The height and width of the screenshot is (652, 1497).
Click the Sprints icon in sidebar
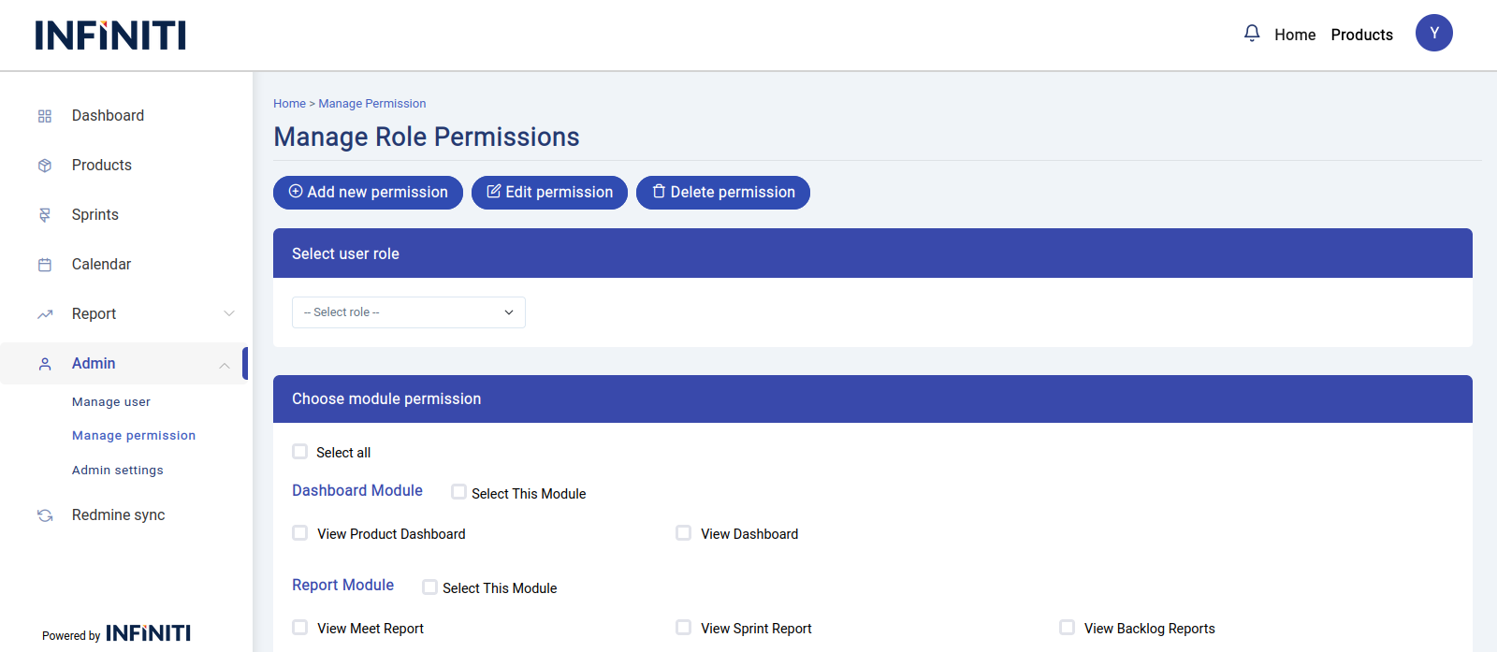45,215
